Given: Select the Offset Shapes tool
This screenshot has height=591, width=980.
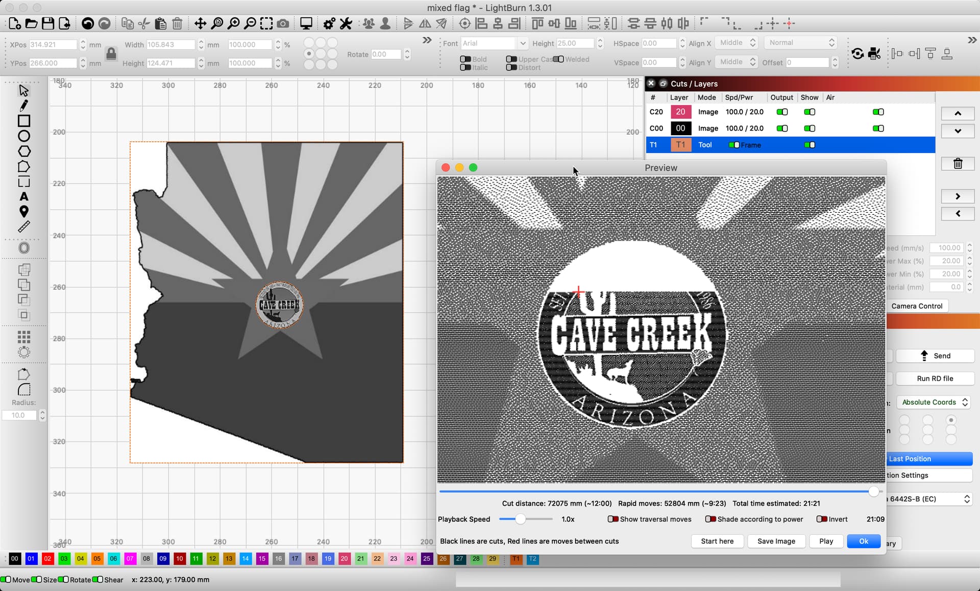Looking at the screenshot, I should [x=23, y=248].
